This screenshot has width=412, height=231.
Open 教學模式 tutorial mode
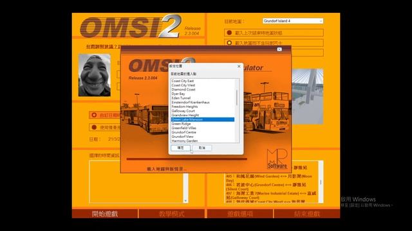click(172, 214)
